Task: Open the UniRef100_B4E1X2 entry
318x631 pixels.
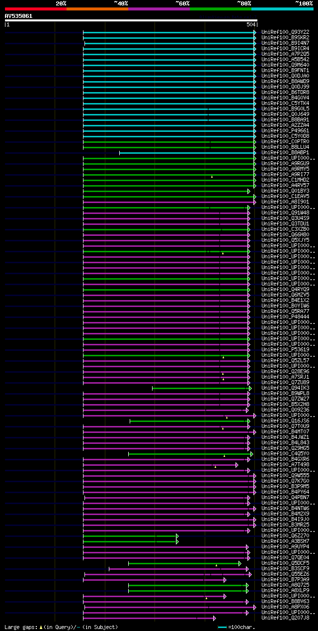Action: (285, 300)
